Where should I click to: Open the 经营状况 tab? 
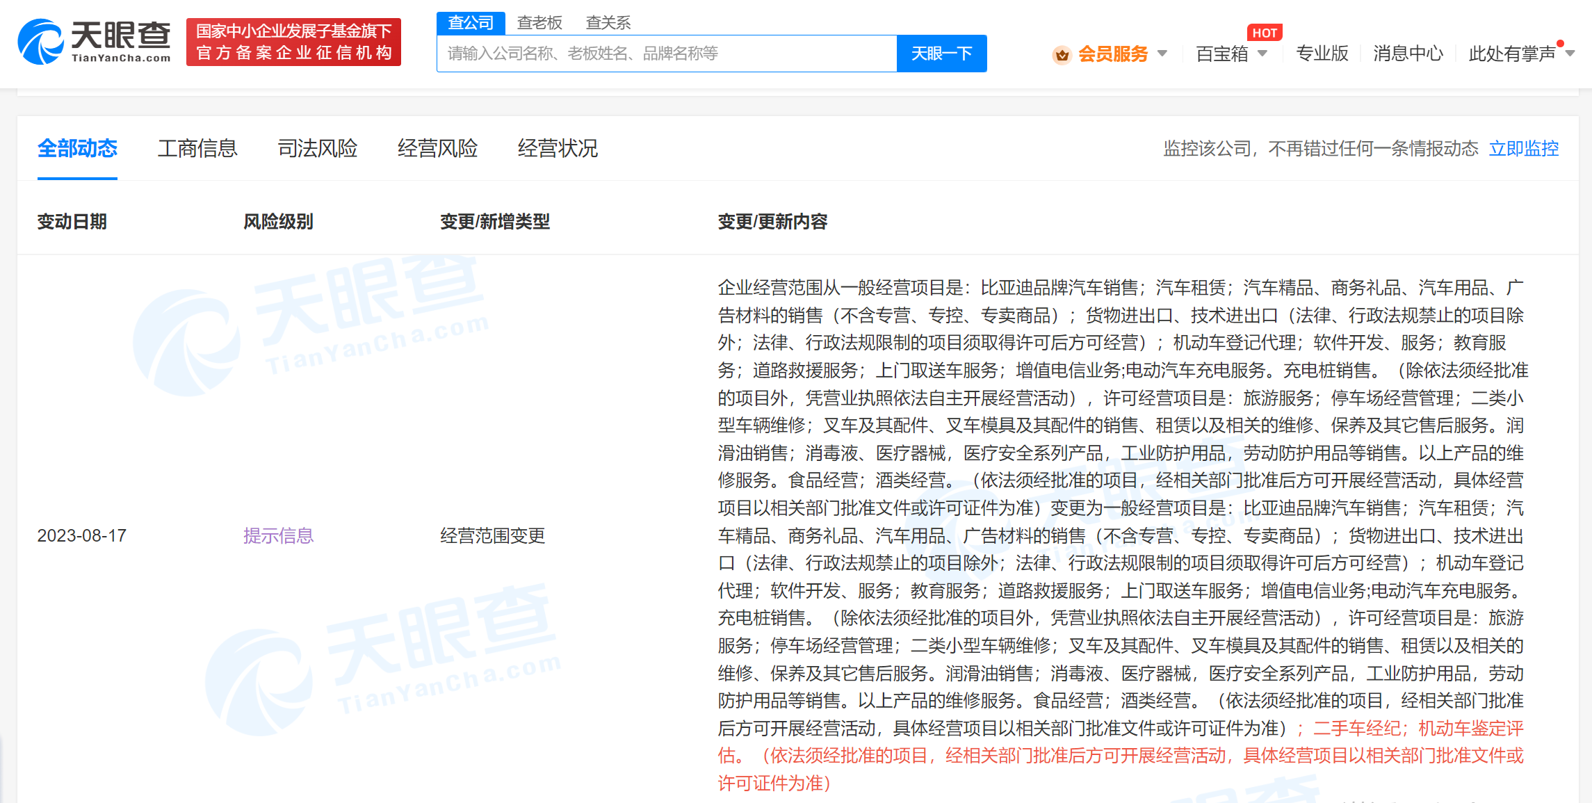[558, 148]
